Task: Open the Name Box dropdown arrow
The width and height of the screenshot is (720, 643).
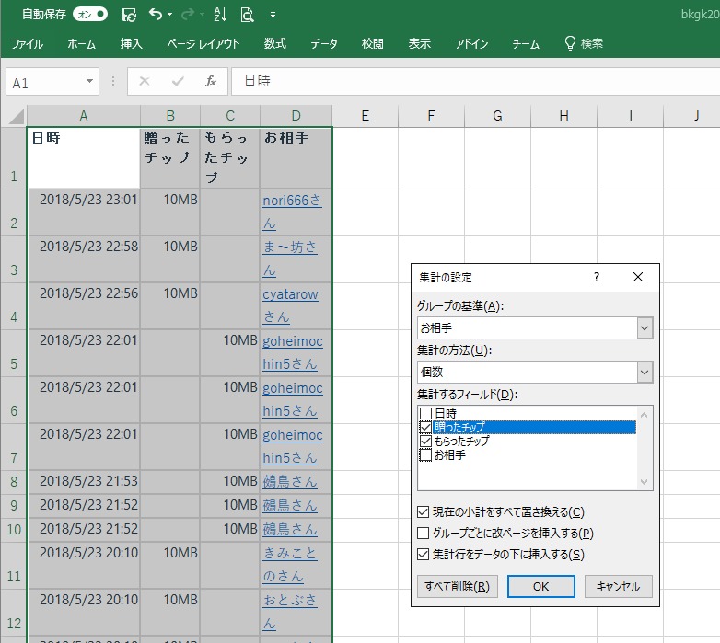Action: (89, 82)
